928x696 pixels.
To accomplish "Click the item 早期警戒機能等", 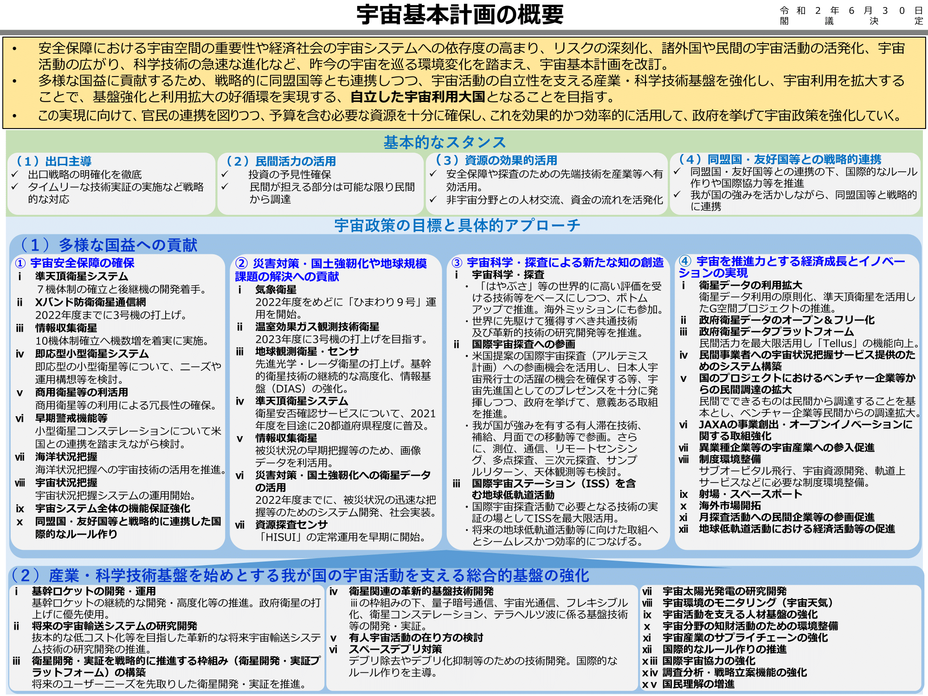I will (x=71, y=419).
